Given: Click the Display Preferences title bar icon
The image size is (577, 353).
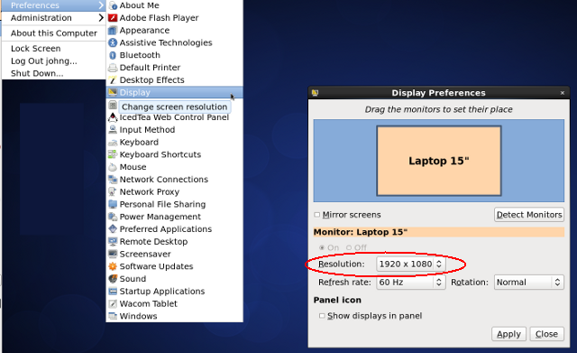Looking at the screenshot, I should [x=315, y=93].
